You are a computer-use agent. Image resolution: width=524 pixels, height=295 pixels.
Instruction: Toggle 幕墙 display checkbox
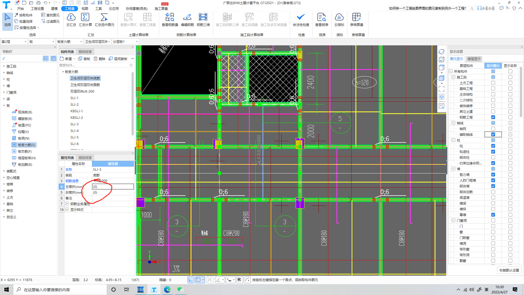[493, 215]
